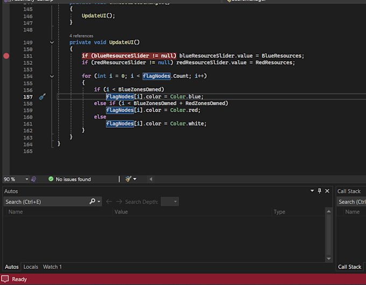Click the green No issues found checkmark
366x285 pixels.
point(51,179)
